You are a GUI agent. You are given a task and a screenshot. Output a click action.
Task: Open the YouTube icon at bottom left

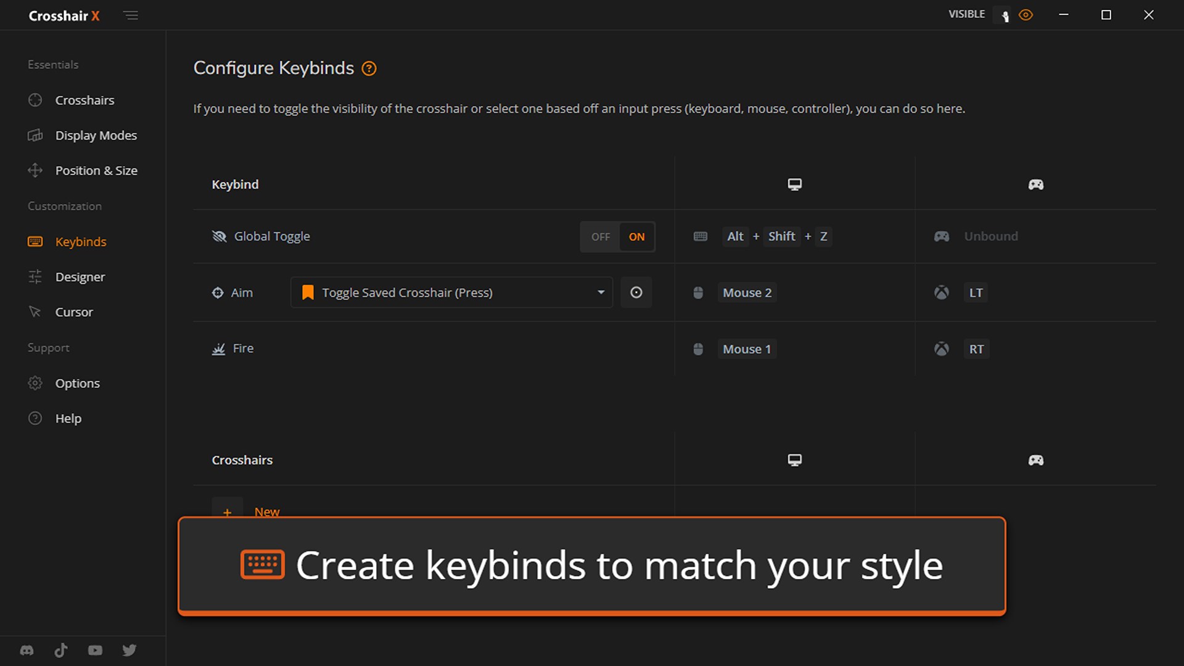pos(95,650)
